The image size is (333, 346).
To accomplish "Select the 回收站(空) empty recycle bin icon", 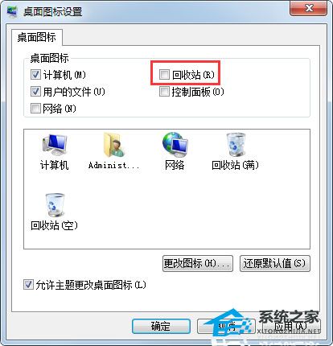I will 55,205.
